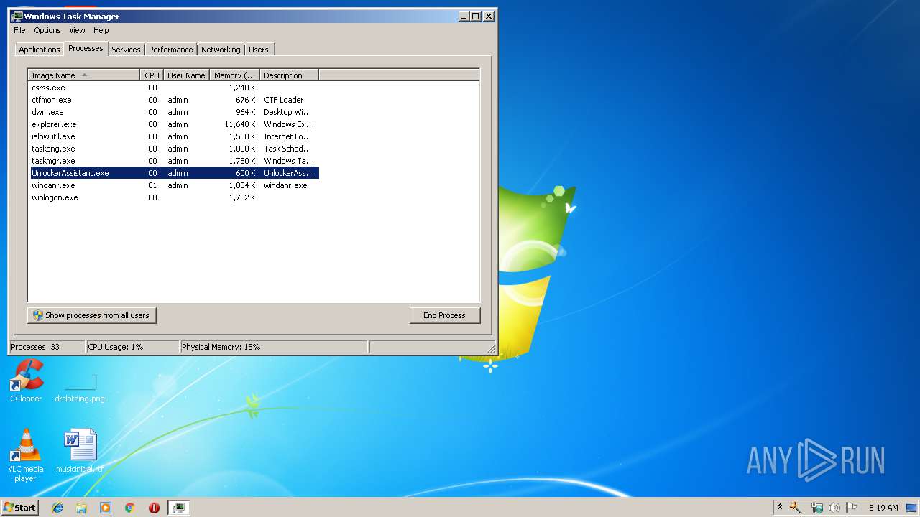920x517 pixels.
Task: Select the csrss.exe process row
Action: [x=173, y=88]
